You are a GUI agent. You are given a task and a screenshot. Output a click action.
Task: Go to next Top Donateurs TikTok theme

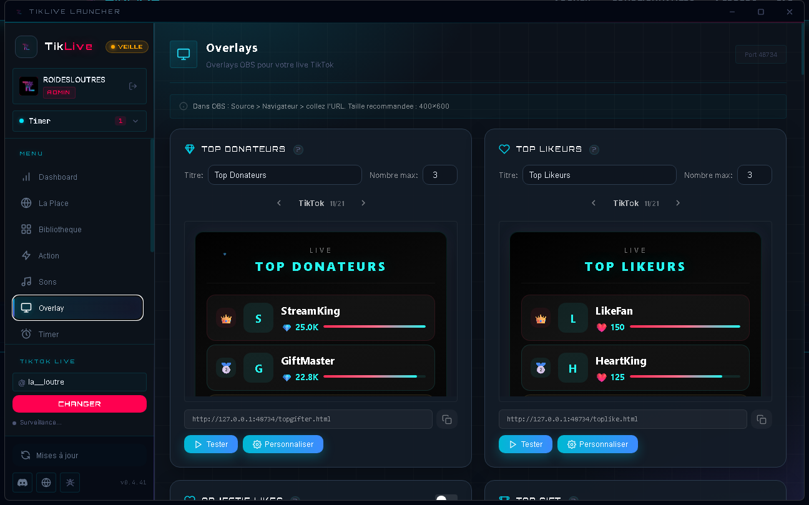(x=363, y=203)
